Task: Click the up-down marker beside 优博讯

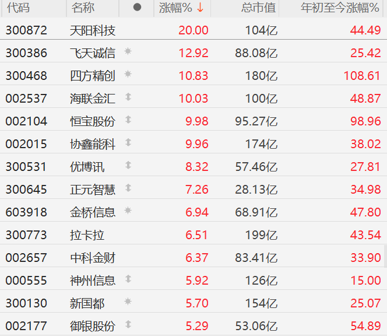Action: click(x=128, y=165)
